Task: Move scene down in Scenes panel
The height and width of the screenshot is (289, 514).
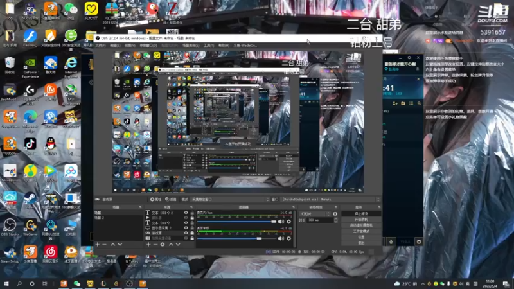Action: (x=120, y=245)
